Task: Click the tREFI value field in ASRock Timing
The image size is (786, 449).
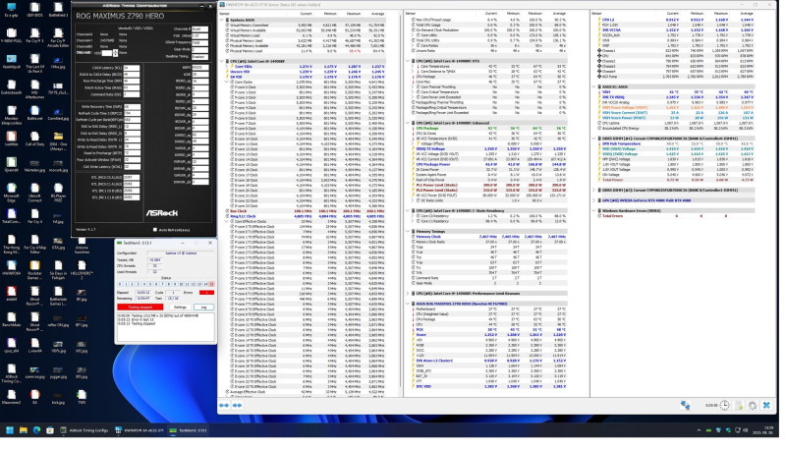Action: click(x=200, y=68)
